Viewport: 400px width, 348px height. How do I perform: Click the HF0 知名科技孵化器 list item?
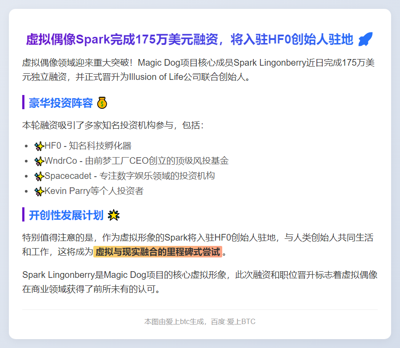point(88,146)
